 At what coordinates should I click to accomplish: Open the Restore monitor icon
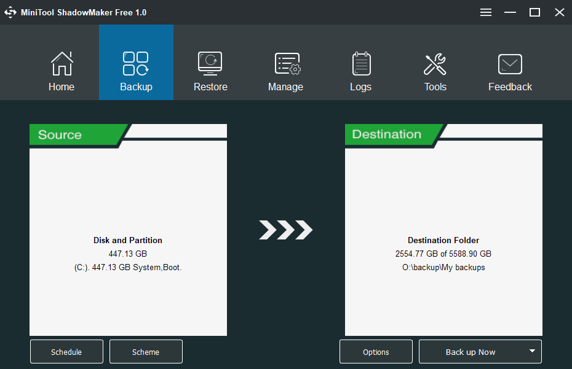coord(210,64)
